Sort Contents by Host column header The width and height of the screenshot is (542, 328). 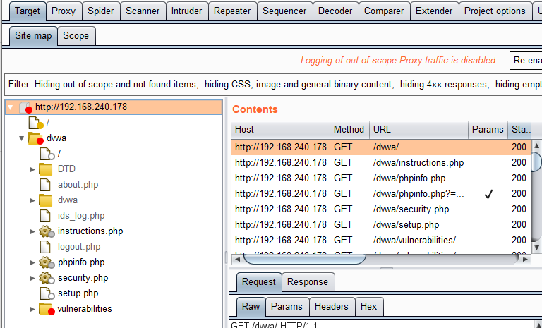(281, 130)
